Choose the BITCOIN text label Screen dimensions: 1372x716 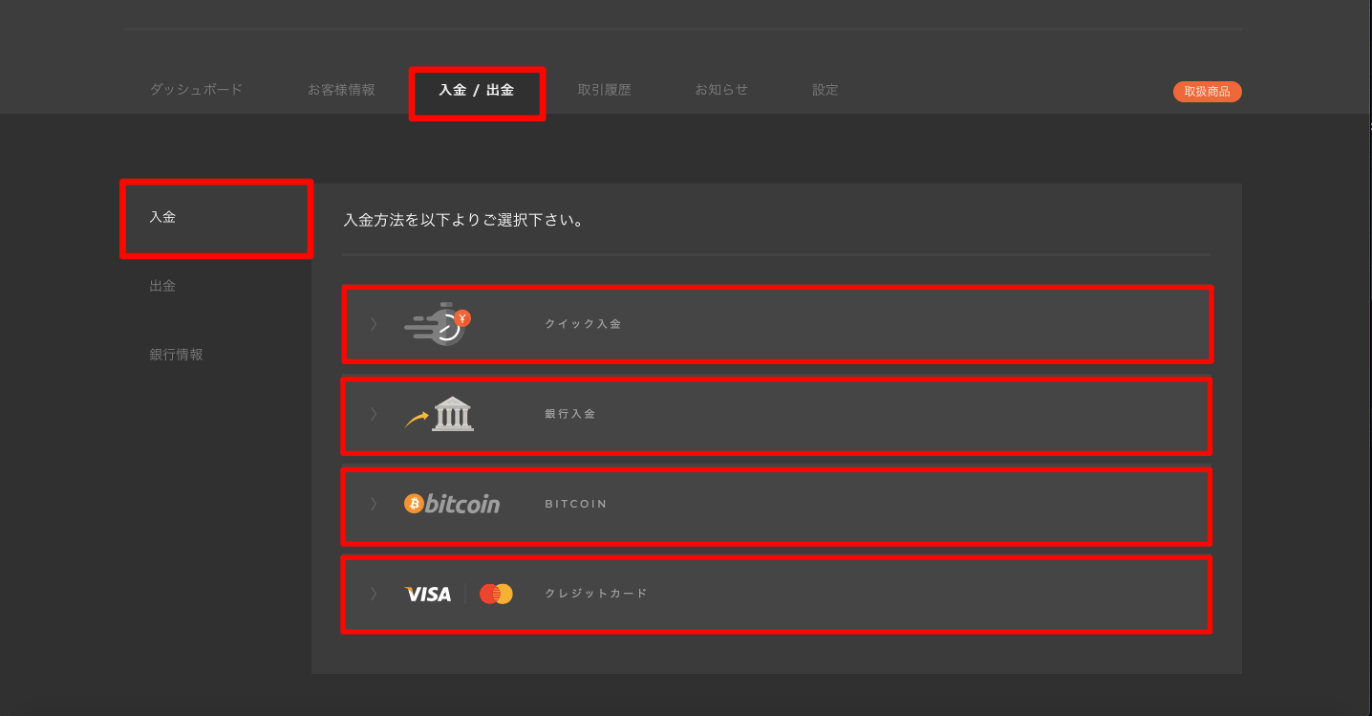click(575, 504)
